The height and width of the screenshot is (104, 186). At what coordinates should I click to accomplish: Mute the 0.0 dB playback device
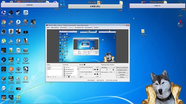[95, 70]
